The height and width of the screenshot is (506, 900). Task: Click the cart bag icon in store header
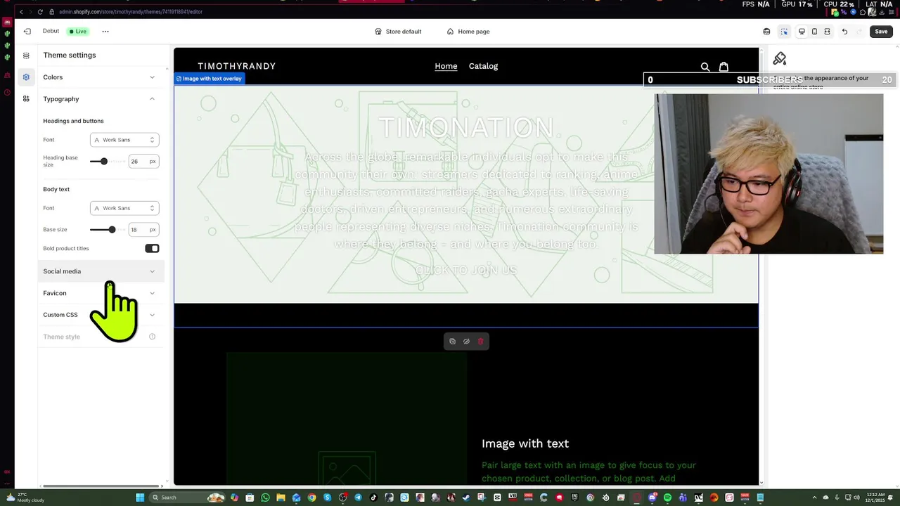[724, 67]
